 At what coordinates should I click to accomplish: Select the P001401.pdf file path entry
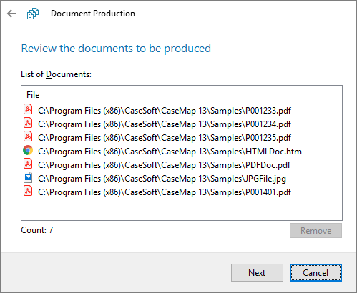(165, 192)
